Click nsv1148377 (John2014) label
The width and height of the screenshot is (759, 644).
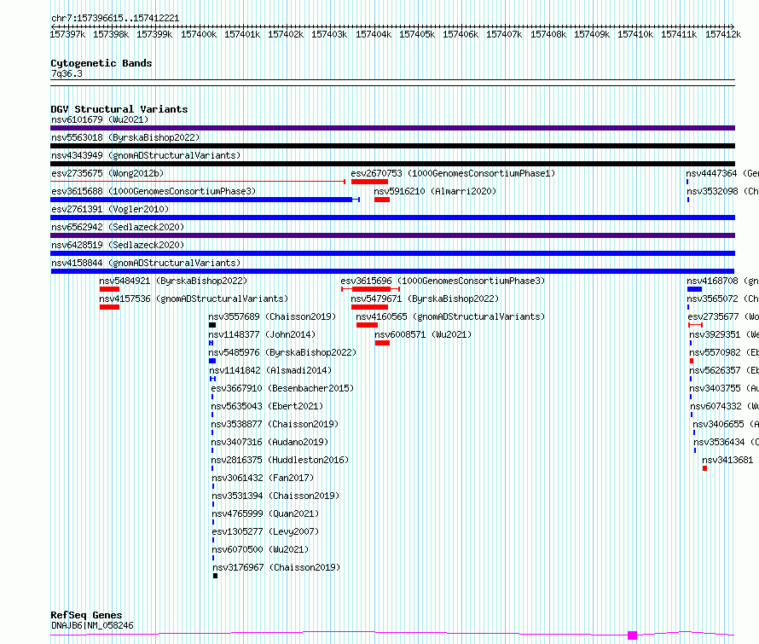tap(262, 334)
